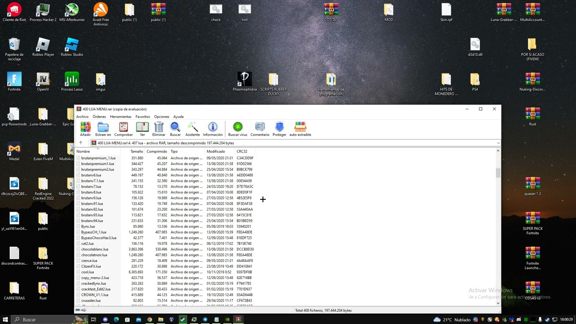Viewport: 576px width, 324px height.
Task: Click the Buscar magnifier icon in WinRAR toolbar
Action: [x=175, y=129]
